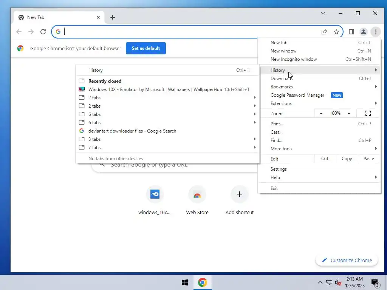The width and height of the screenshot is (387, 290).
Task: Click the taskbar clock showing 2:13 AM
Action: 354,282
